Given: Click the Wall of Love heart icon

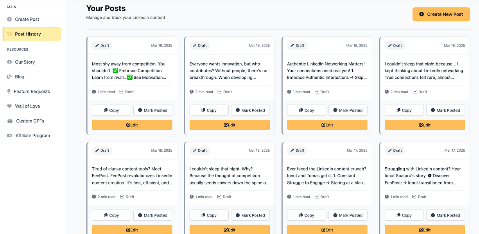Looking at the screenshot, I should [9, 106].
